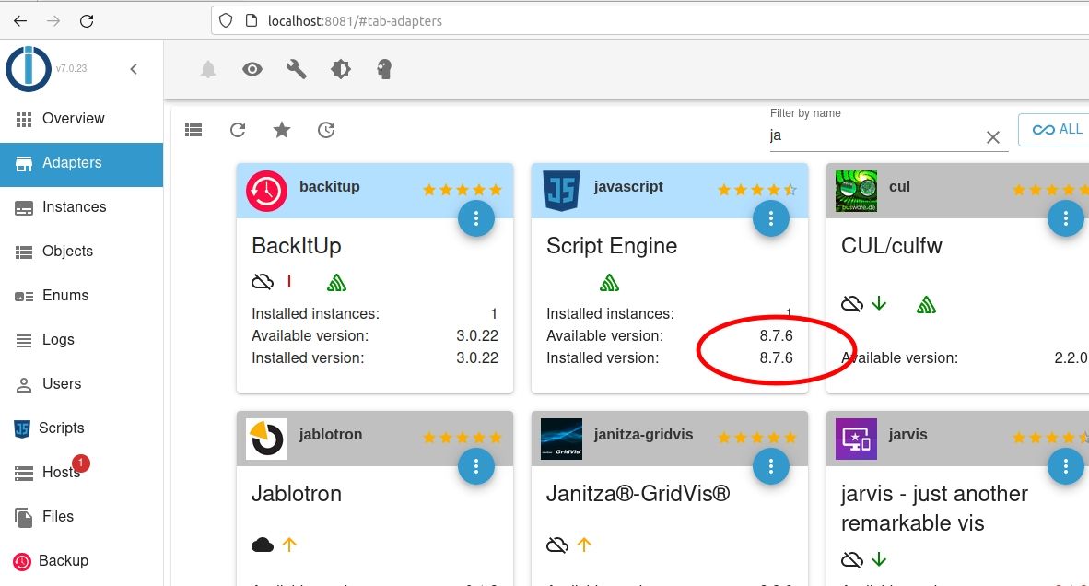
Task: Open Backup in the sidebar
Action: (81, 561)
